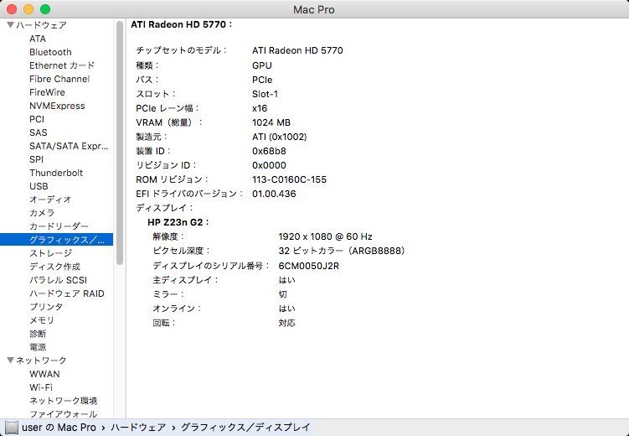
Task: Click the sidebar vertical scrollbar thumb
Action: point(120,143)
